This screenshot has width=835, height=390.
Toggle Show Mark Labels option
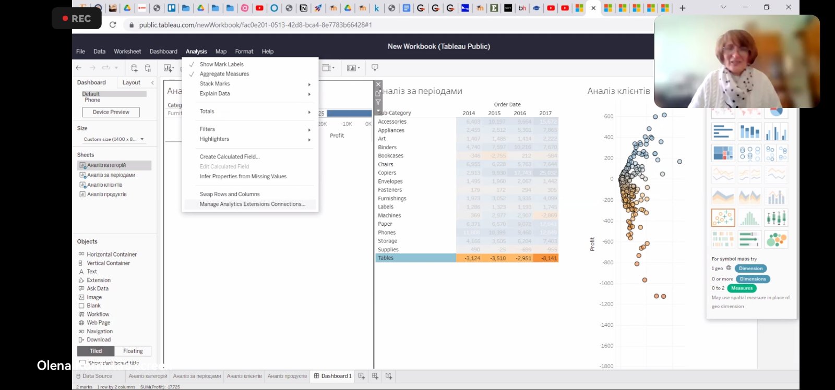pyautogui.click(x=221, y=64)
